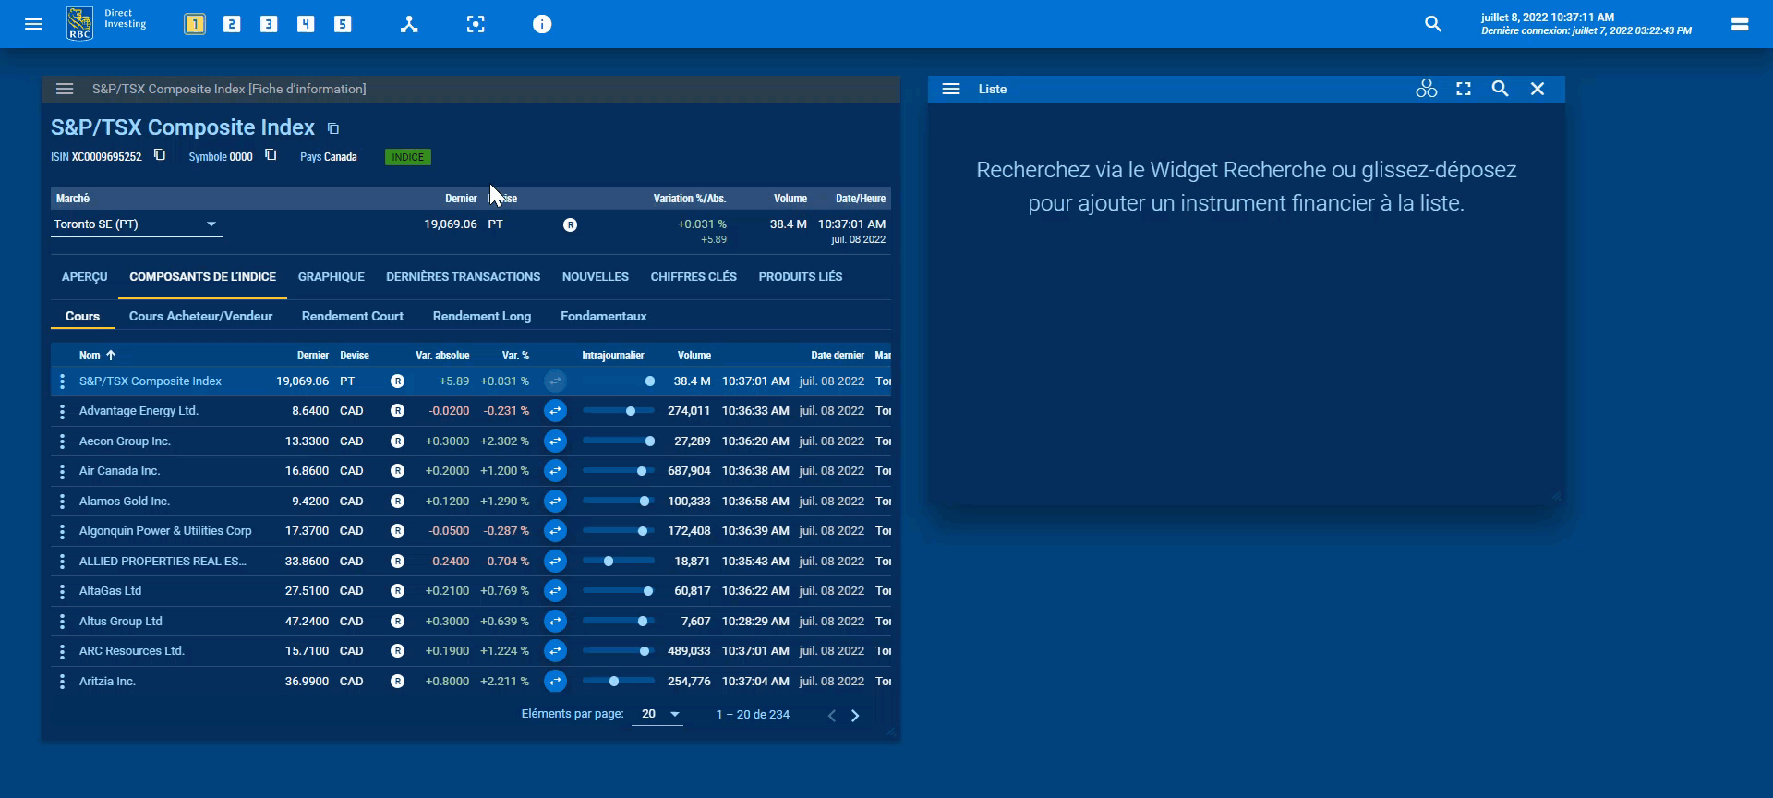Select the Fondamentaux sub-tab
Screen dimensions: 1773x798
(603, 316)
